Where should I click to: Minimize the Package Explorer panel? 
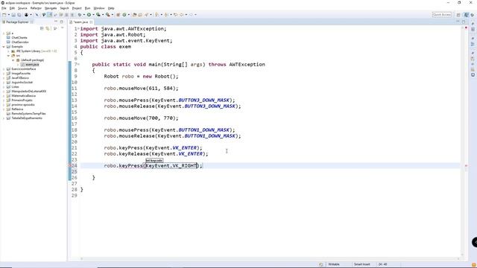(56, 22)
